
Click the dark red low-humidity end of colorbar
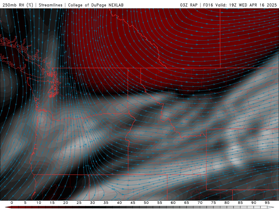(8, 207)
